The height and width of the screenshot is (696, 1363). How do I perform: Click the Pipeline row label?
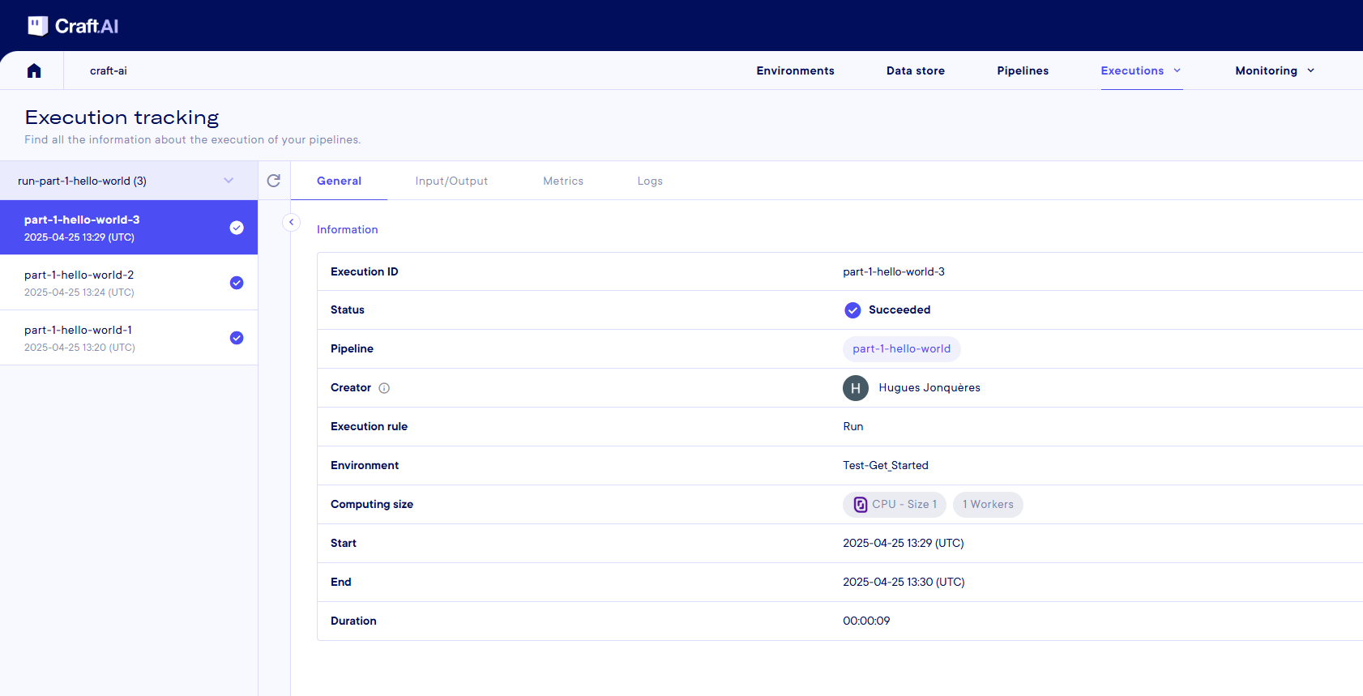(x=352, y=349)
